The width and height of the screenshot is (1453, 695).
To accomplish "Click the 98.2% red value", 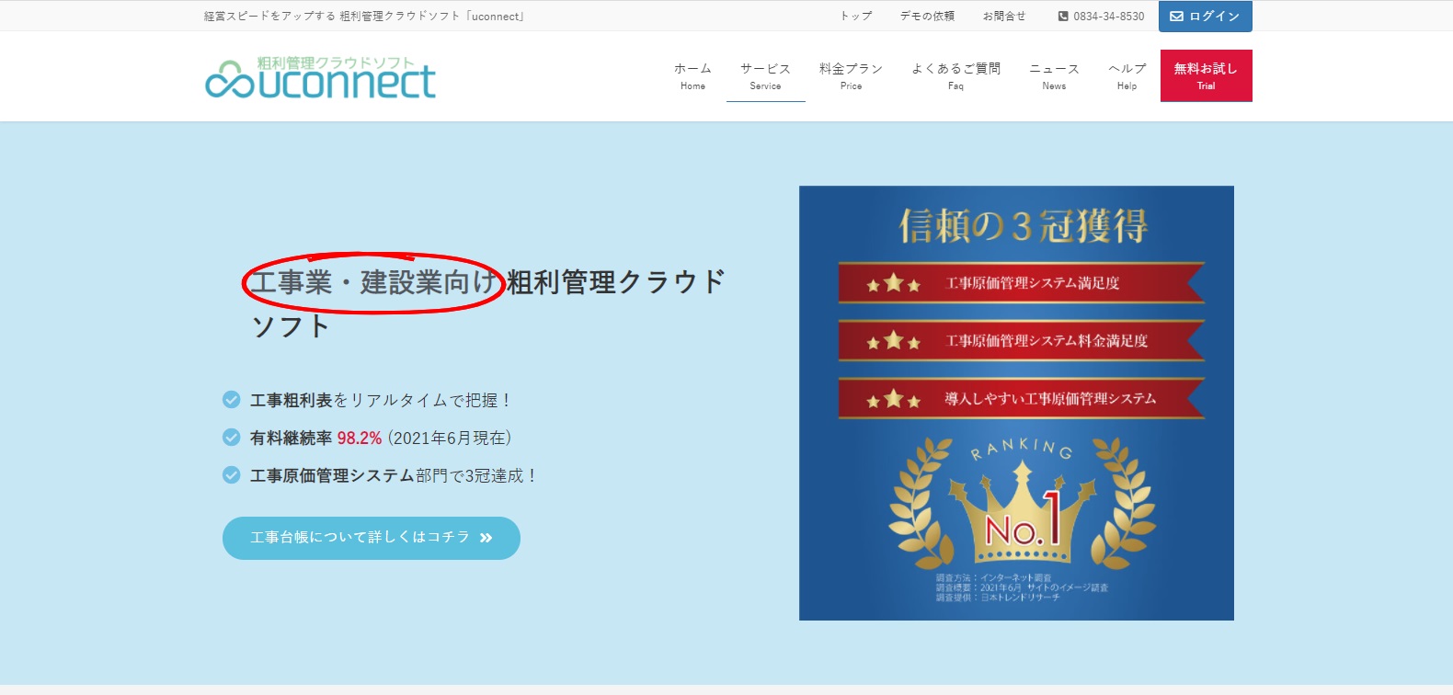I will coord(359,438).
